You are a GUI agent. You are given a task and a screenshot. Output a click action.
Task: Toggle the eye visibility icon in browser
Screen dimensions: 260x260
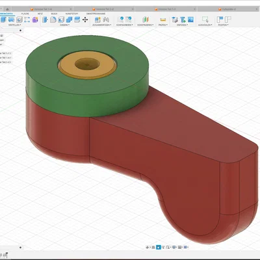click(x=1, y=36)
